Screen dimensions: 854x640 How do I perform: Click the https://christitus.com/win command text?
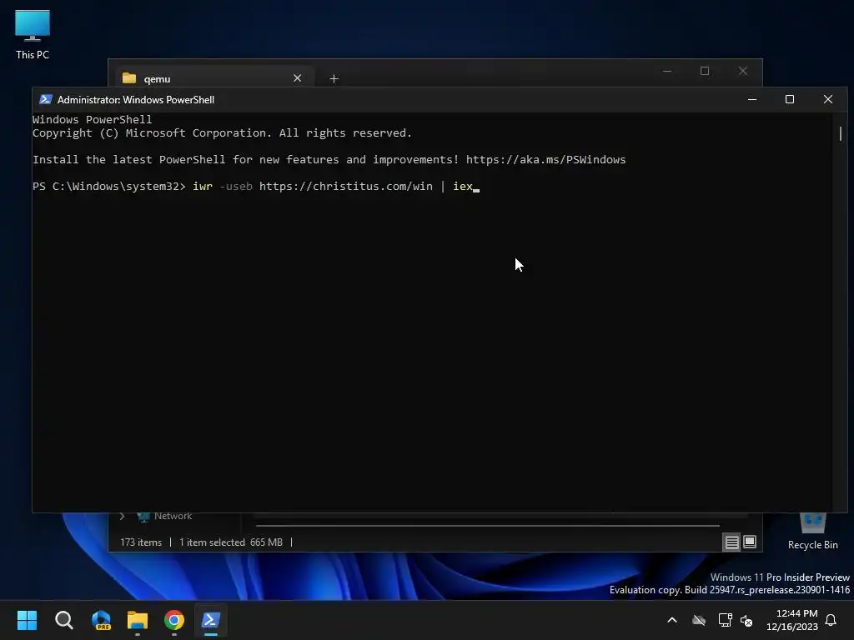(x=346, y=186)
